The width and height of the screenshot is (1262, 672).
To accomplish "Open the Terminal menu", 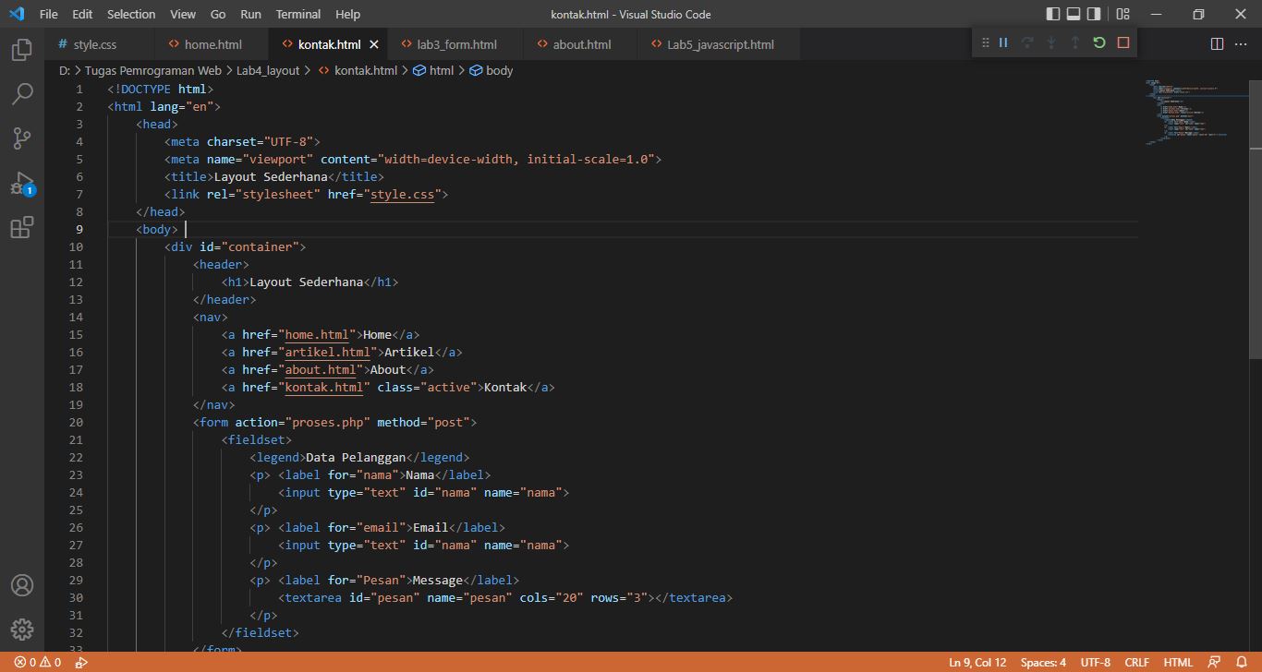I will (297, 14).
